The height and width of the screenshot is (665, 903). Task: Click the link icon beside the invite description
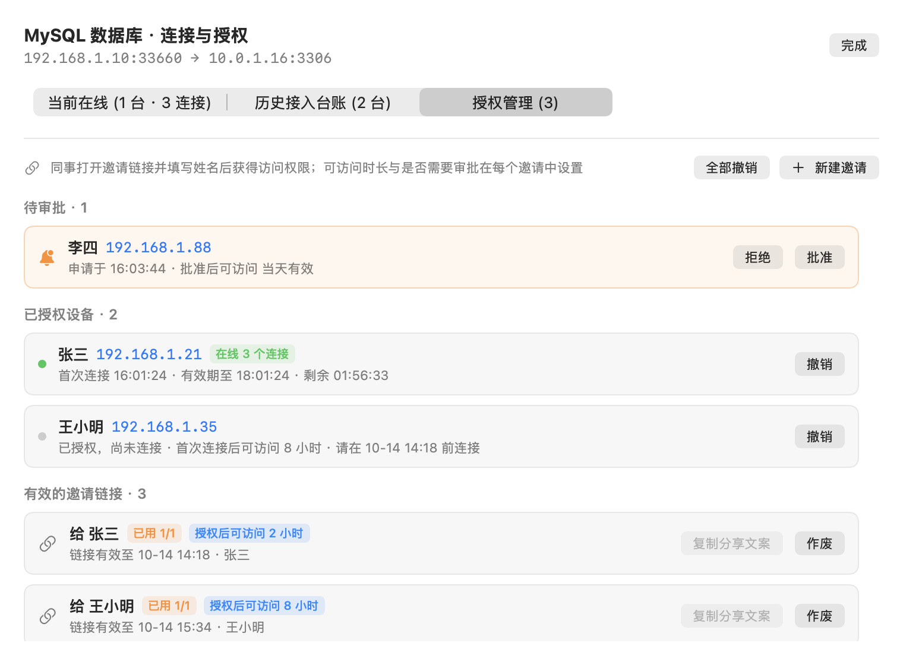[x=32, y=168]
